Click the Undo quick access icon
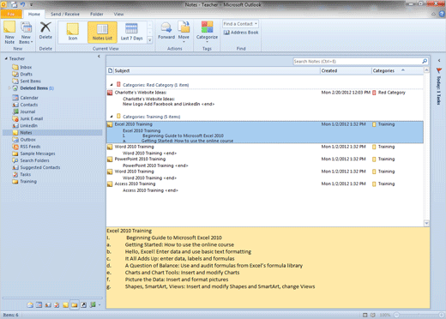This screenshot has width=446, height=319. [x=22, y=4]
